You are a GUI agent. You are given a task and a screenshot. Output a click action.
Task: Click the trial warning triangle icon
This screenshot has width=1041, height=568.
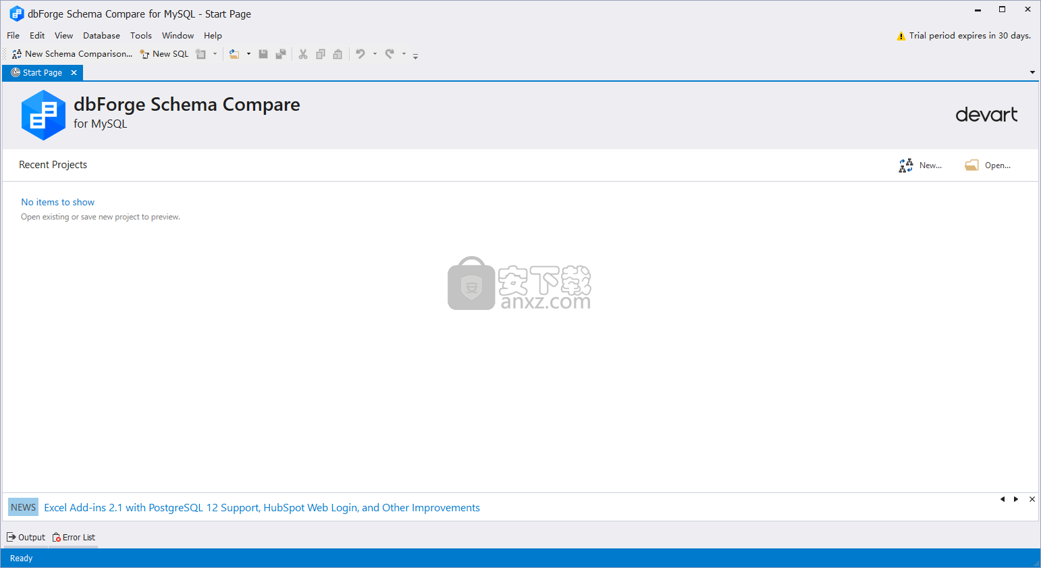901,36
